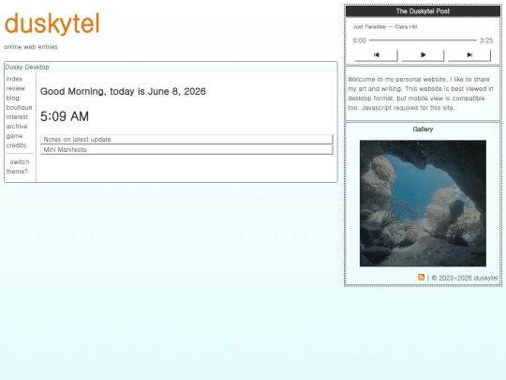
Task: Click The Duskytel Post header bar
Action: pos(423,11)
